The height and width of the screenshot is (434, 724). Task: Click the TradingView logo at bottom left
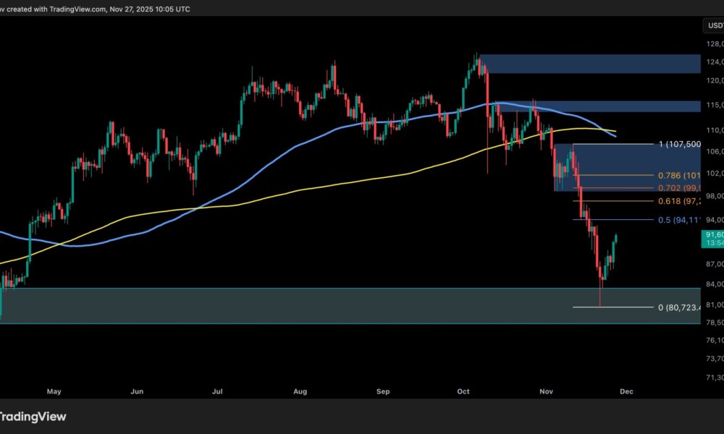pyautogui.click(x=32, y=416)
